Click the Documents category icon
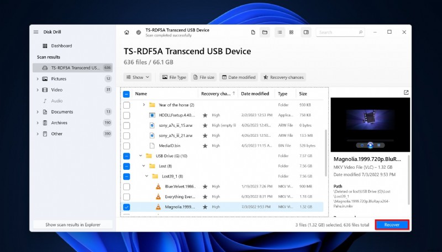442x252 pixels. (x=45, y=112)
